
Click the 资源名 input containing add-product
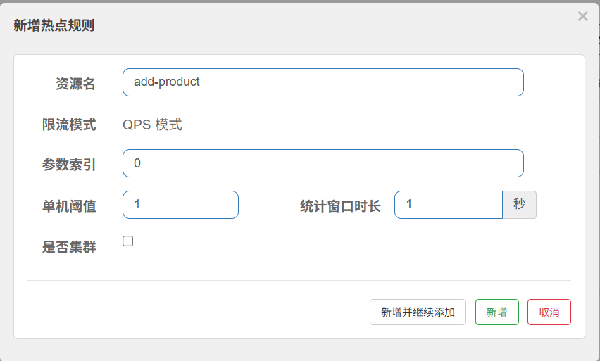click(x=323, y=82)
